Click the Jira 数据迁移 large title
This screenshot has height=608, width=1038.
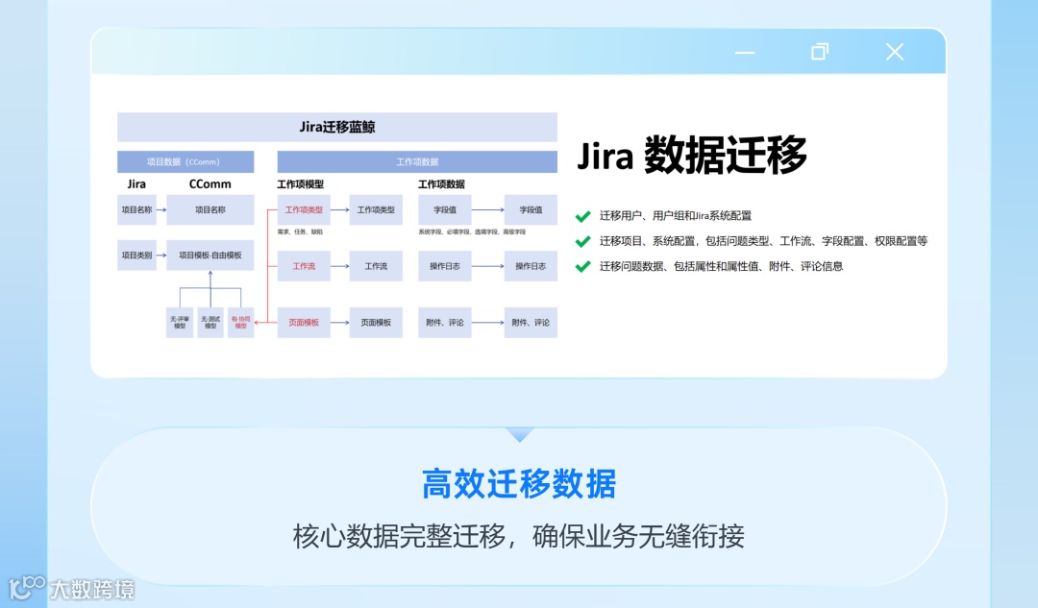692,155
